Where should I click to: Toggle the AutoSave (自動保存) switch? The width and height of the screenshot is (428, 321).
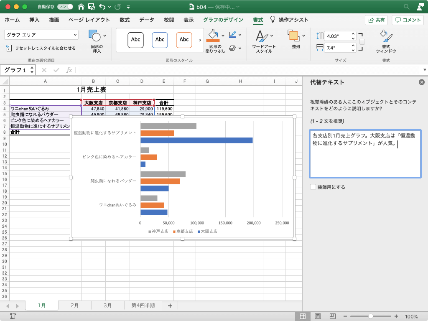pyautogui.click(x=65, y=7)
